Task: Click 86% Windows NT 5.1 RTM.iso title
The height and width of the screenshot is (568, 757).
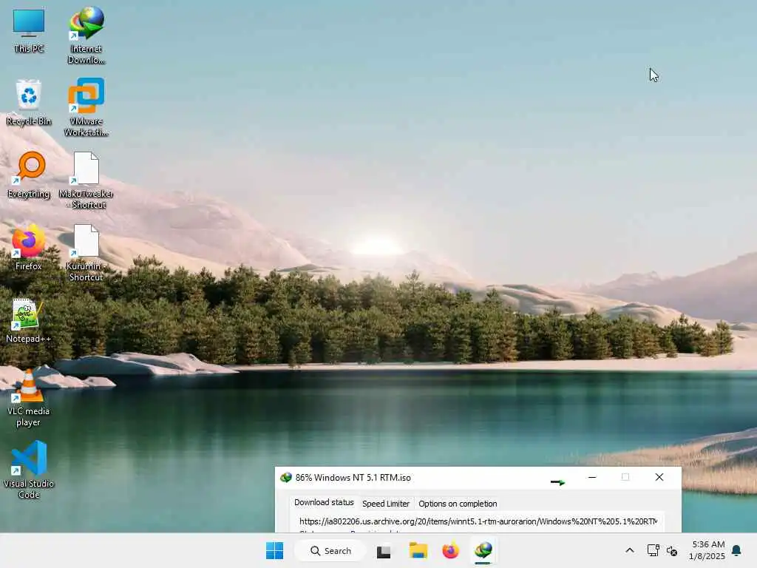Action: click(353, 478)
